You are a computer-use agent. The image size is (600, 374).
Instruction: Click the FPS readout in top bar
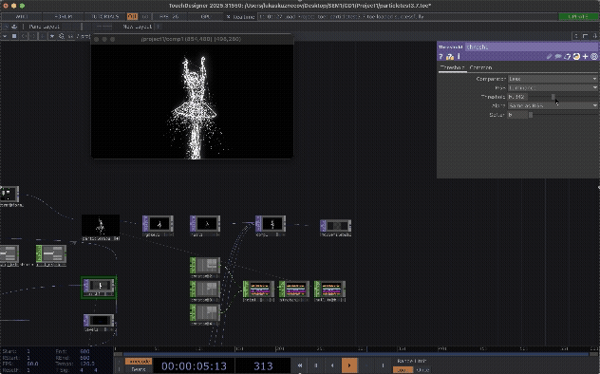(169, 16)
